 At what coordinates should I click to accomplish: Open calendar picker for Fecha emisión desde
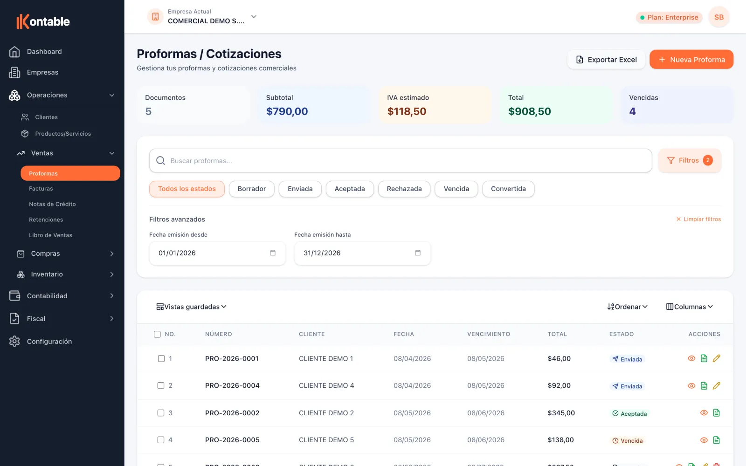click(x=273, y=253)
